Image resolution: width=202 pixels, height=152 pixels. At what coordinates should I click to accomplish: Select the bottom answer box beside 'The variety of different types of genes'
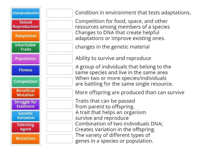tap(59, 138)
